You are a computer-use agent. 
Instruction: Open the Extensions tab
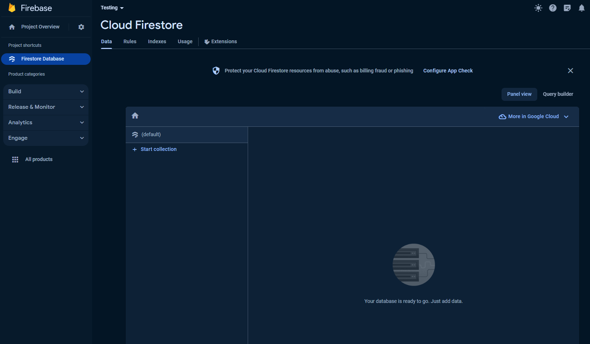[x=221, y=41]
